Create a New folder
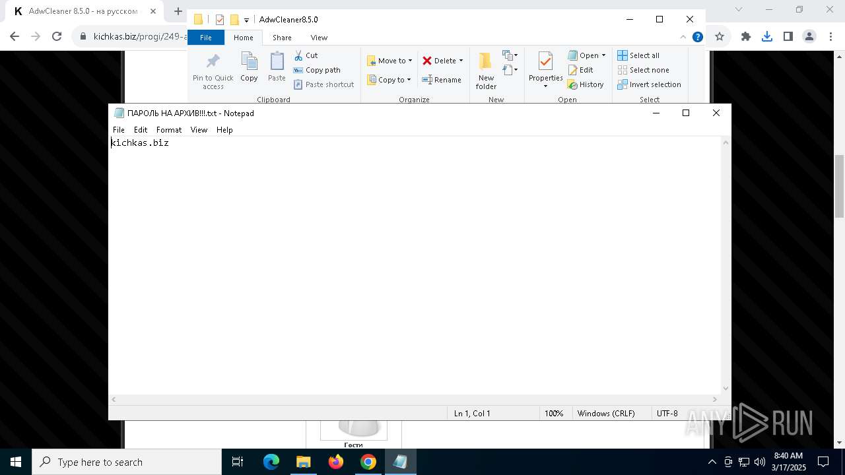Image resolution: width=845 pixels, height=475 pixels. (x=486, y=71)
